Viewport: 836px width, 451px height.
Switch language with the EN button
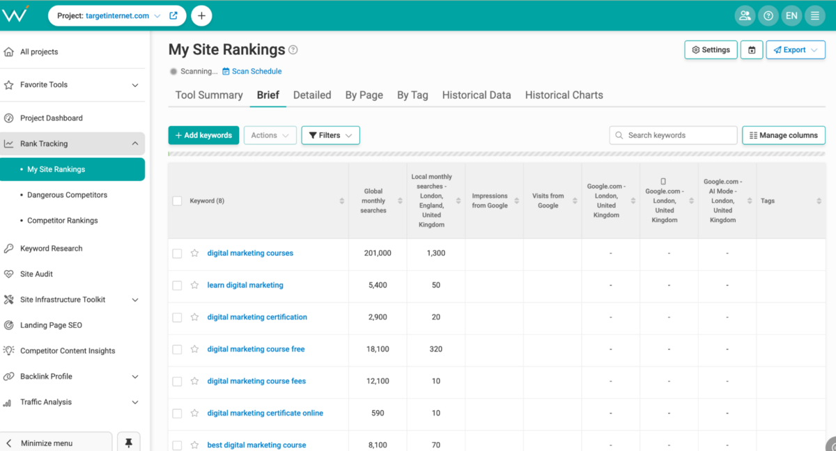click(791, 16)
